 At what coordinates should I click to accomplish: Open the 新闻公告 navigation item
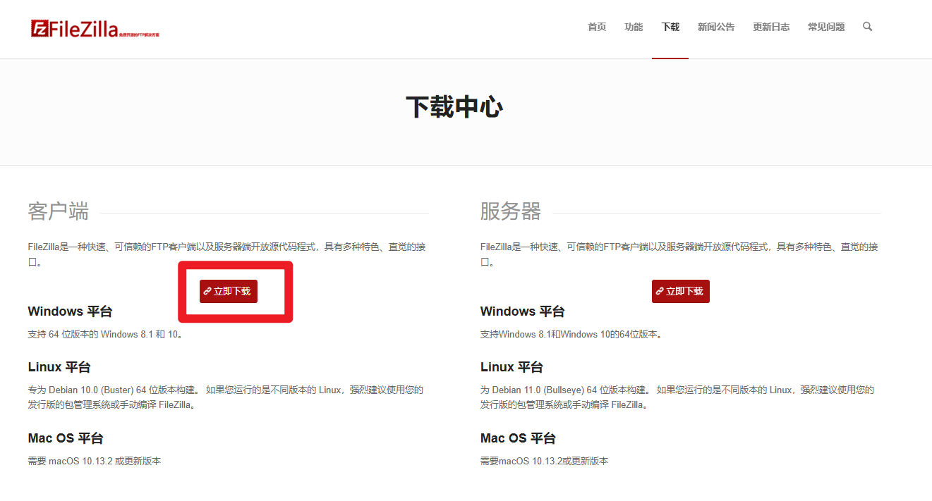716,27
